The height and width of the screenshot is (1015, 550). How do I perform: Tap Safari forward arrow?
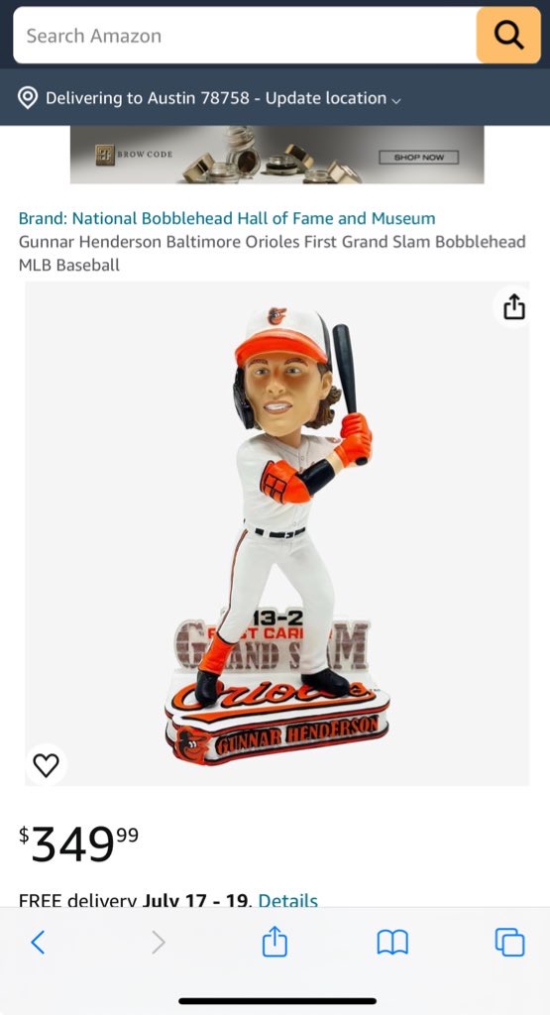158,943
